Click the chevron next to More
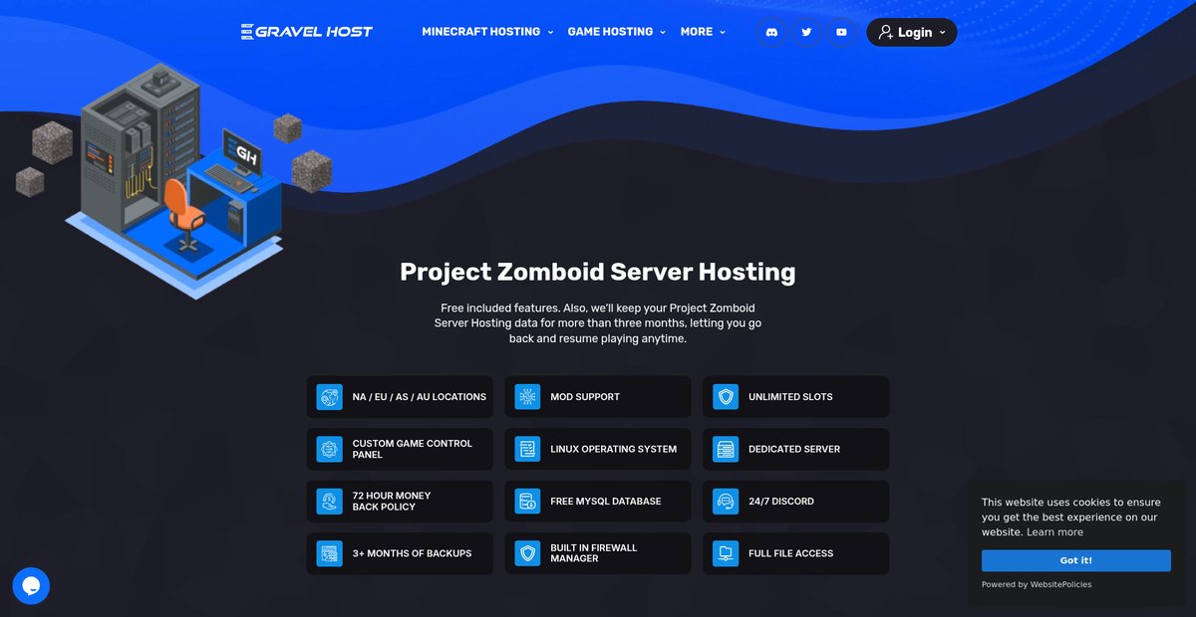Image resolution: width=1196 pixels, height=617 pixels. [x=722, y=33]
